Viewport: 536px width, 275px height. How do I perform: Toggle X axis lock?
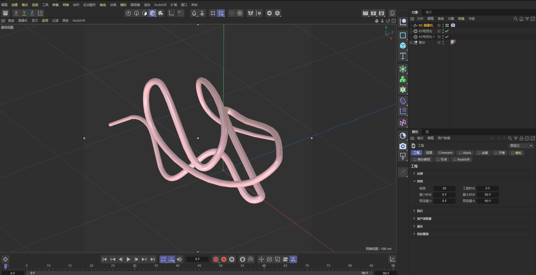[x=16, y=13]
